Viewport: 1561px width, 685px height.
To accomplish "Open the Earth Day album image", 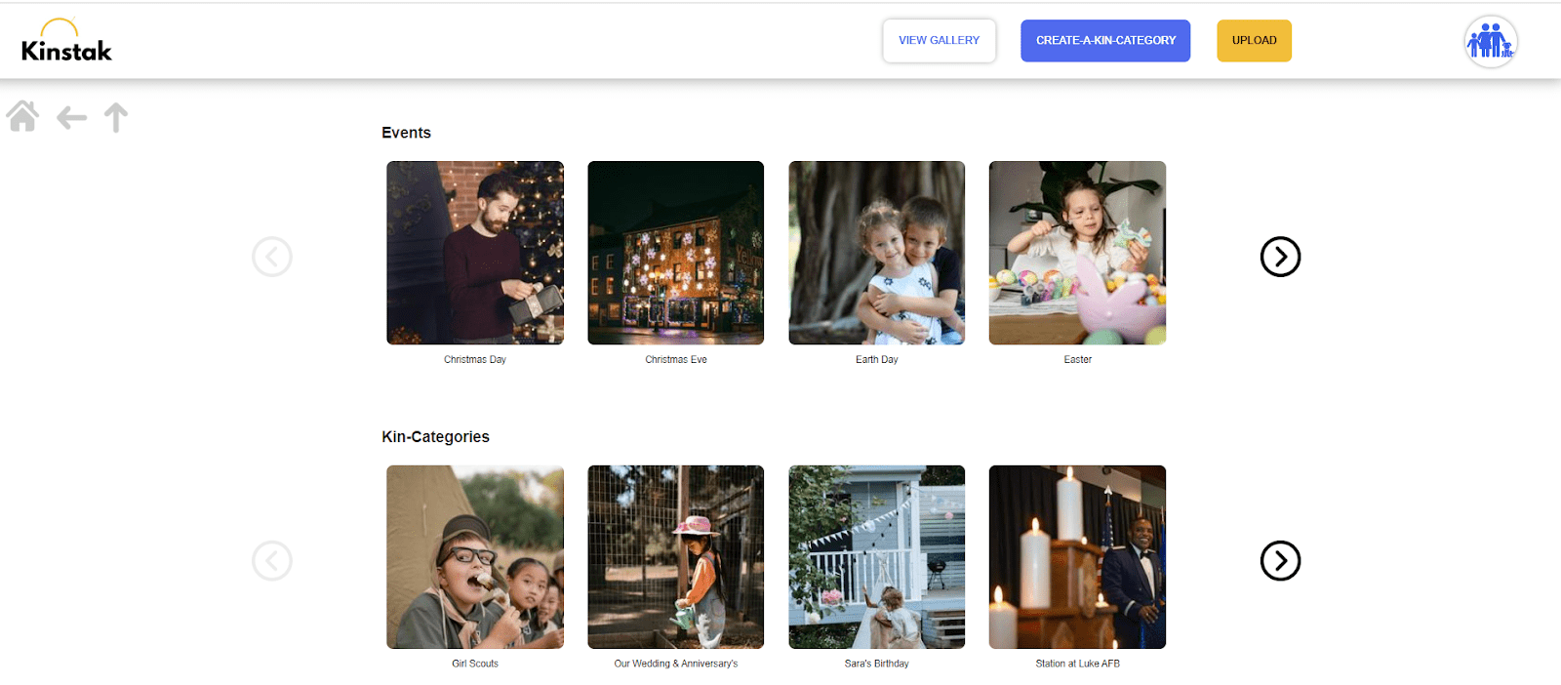I will [876, 253].
